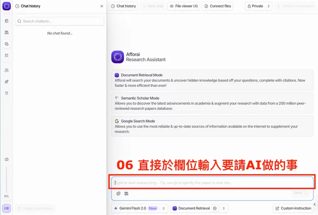The width and height of the screenshot is (318, 215).
Task: Click the attach icon below the prompt field
Action: point(119,194)
